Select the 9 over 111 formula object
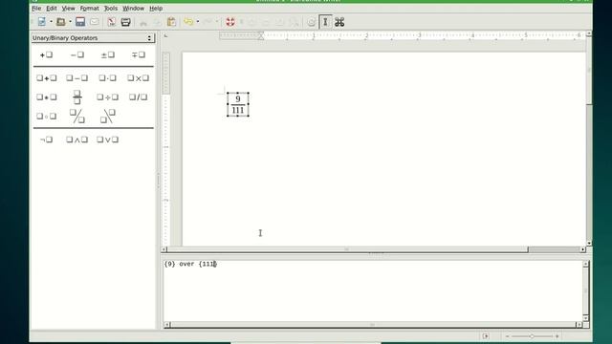612x344 pixels. point(238,104)
